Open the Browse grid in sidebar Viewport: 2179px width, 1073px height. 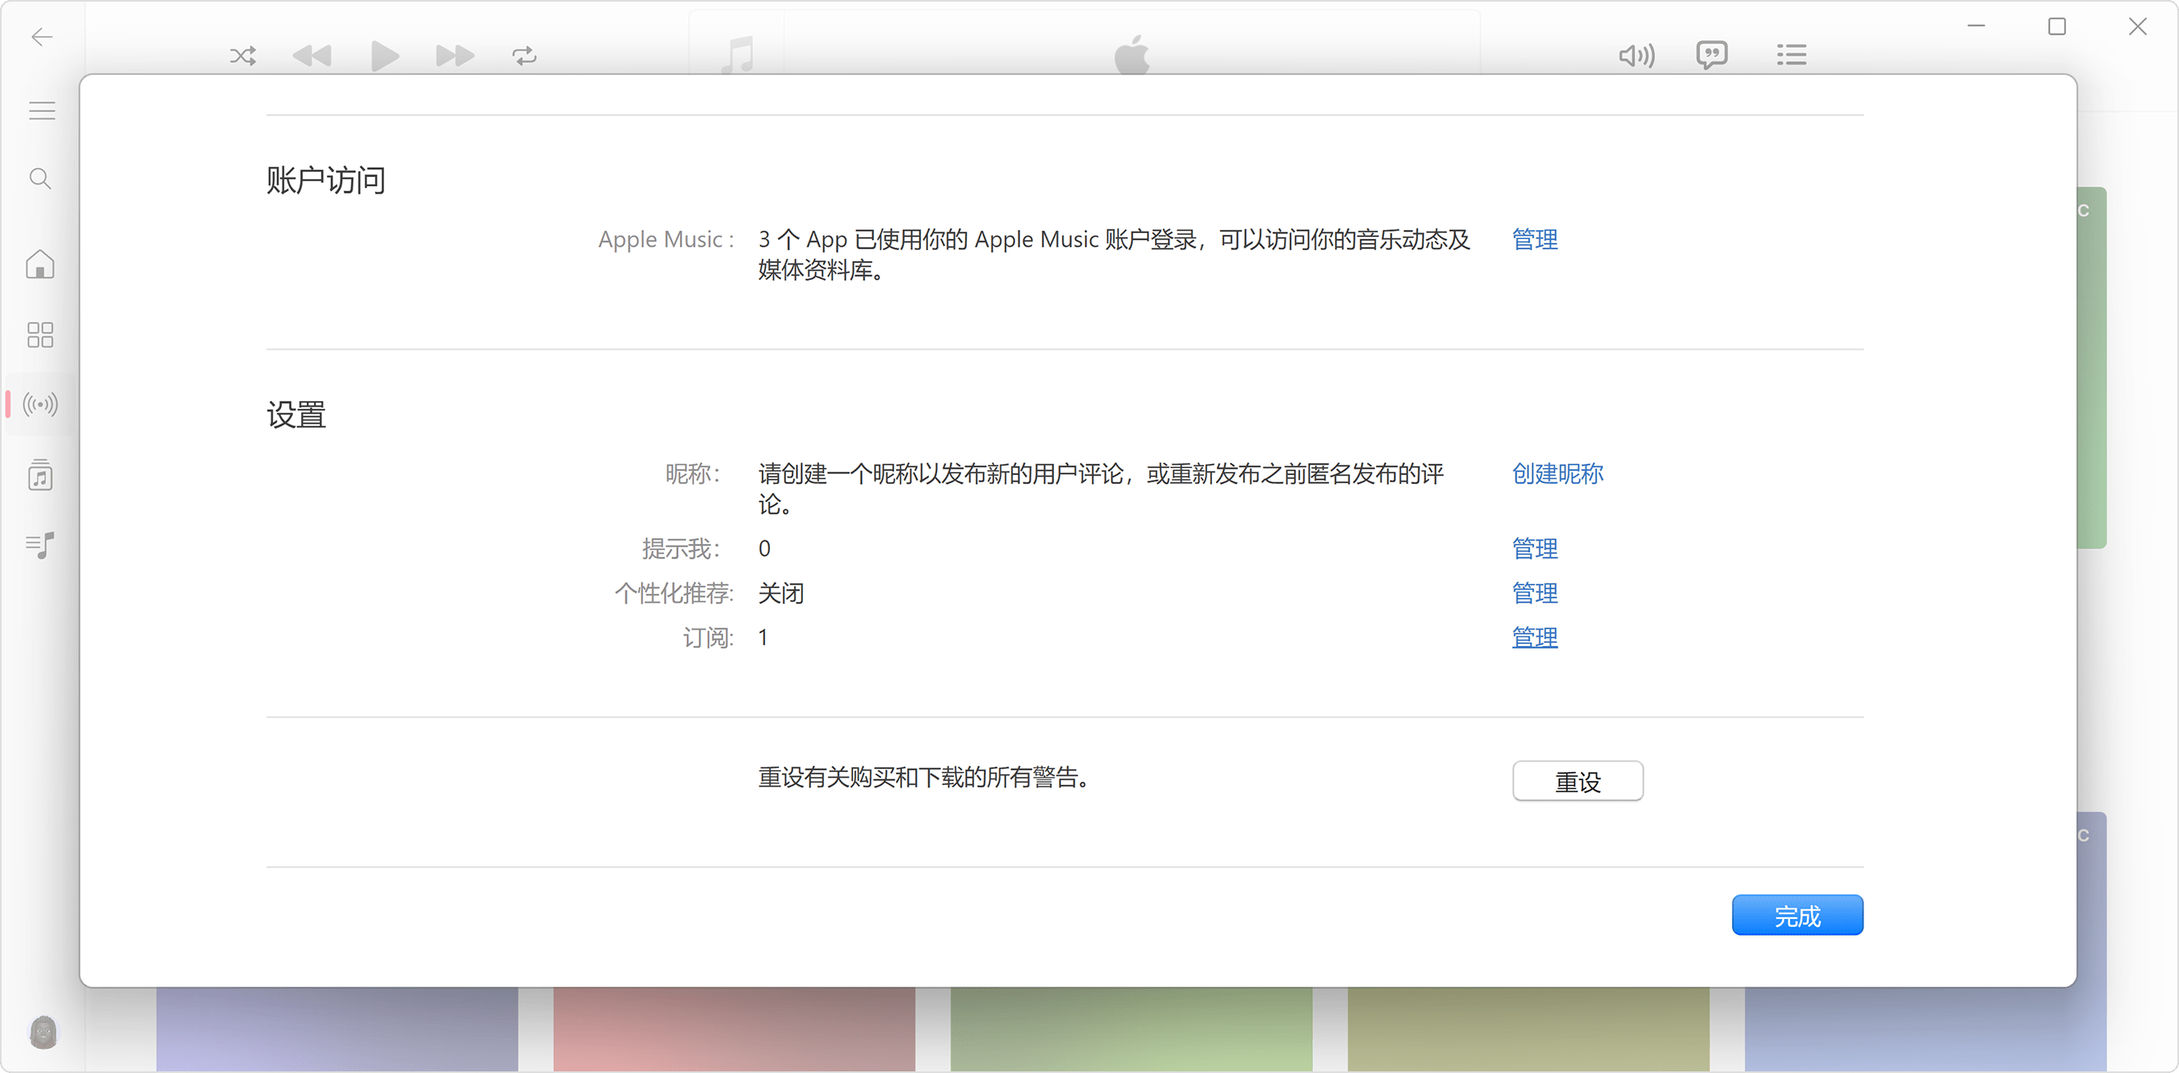pyautogui.click(x=40, y=335)
